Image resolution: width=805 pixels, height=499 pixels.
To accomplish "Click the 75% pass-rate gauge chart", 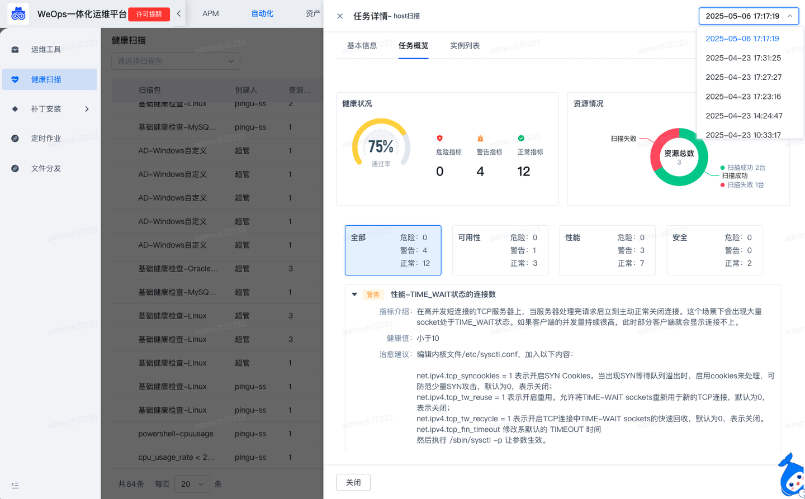I will (x=380, y=147).
